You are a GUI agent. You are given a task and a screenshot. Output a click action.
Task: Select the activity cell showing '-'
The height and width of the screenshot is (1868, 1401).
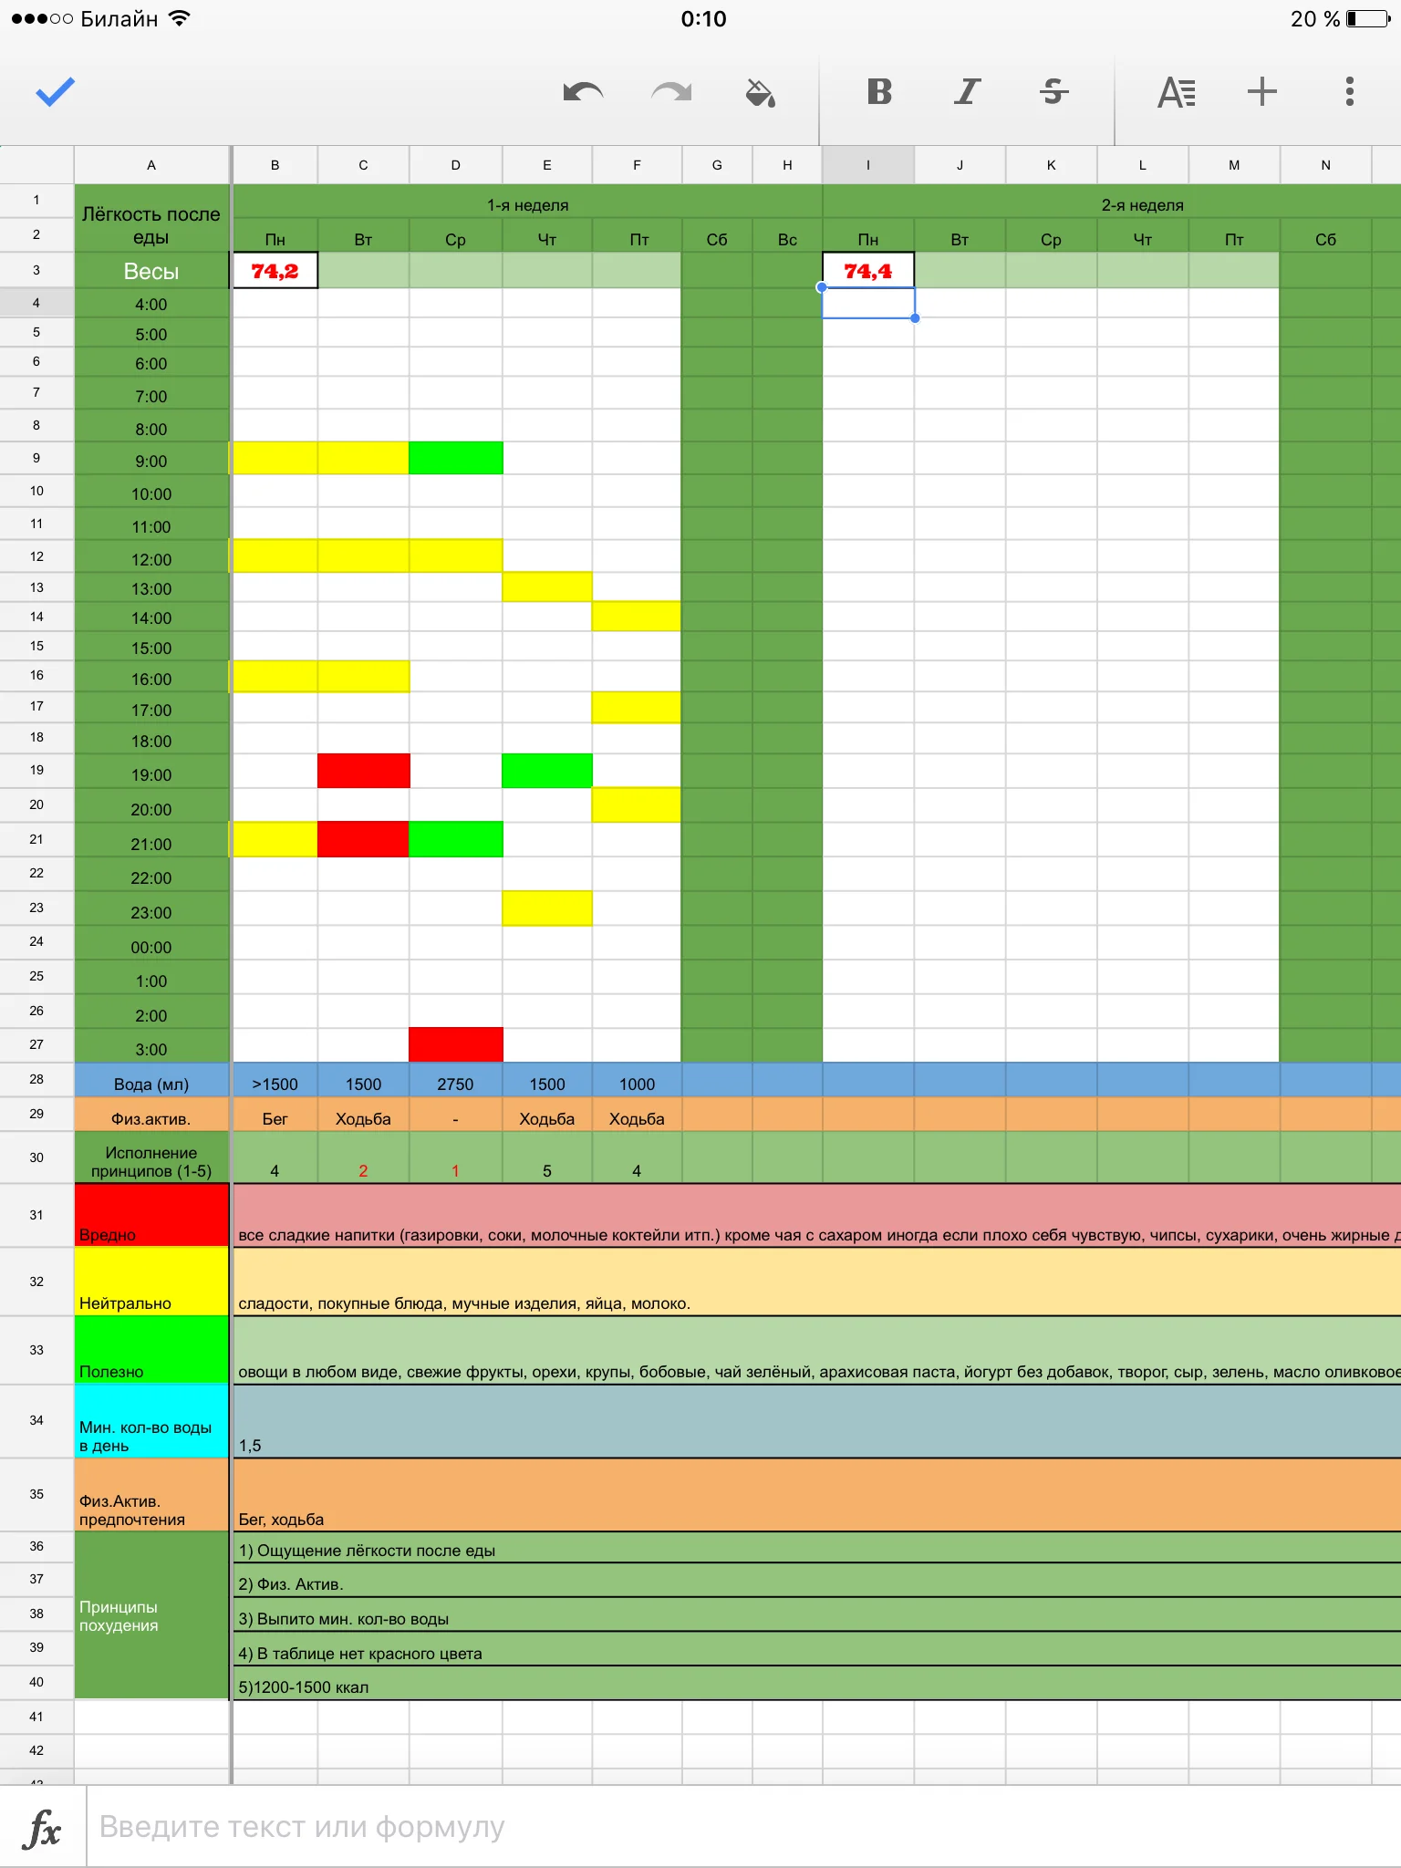(x=455, y=1115)
